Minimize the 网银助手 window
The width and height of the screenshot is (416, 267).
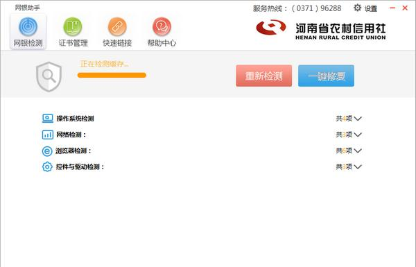(x=392, y=8)
